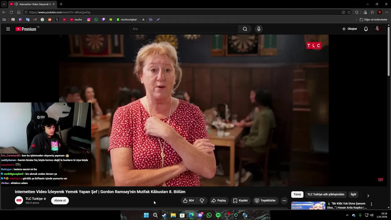Open the YouTube hamburger guide menu
391x220 pixels.
tap(8, 29)
